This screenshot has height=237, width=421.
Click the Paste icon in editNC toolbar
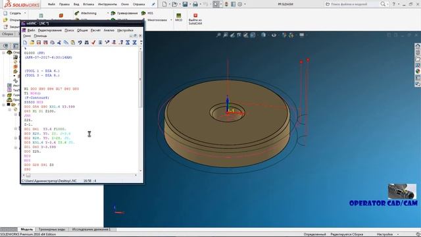(73, 42)
